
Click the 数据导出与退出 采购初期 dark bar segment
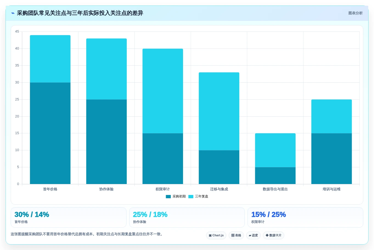tap(275, 176)
